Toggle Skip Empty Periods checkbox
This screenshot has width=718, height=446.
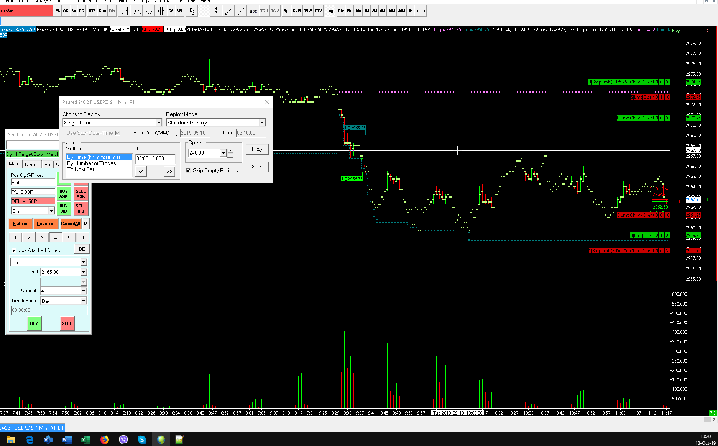coord(188,170)
